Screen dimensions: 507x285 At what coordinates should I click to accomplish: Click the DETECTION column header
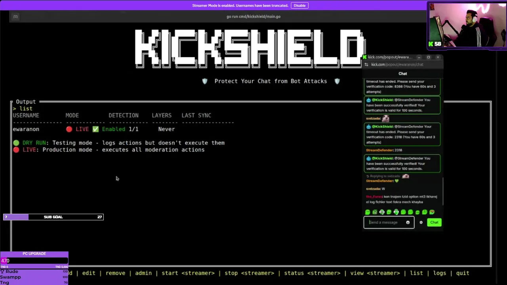[124, 115]
